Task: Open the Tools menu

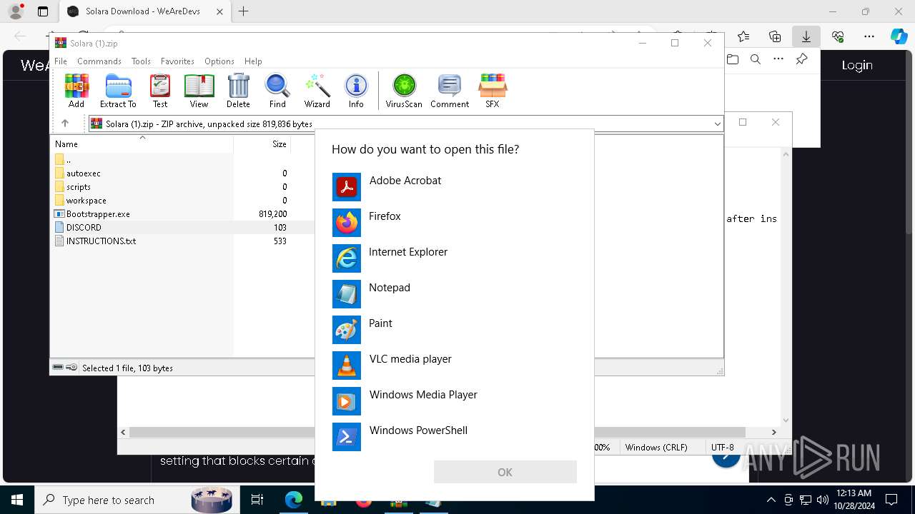Action: [x=141, y=61]
